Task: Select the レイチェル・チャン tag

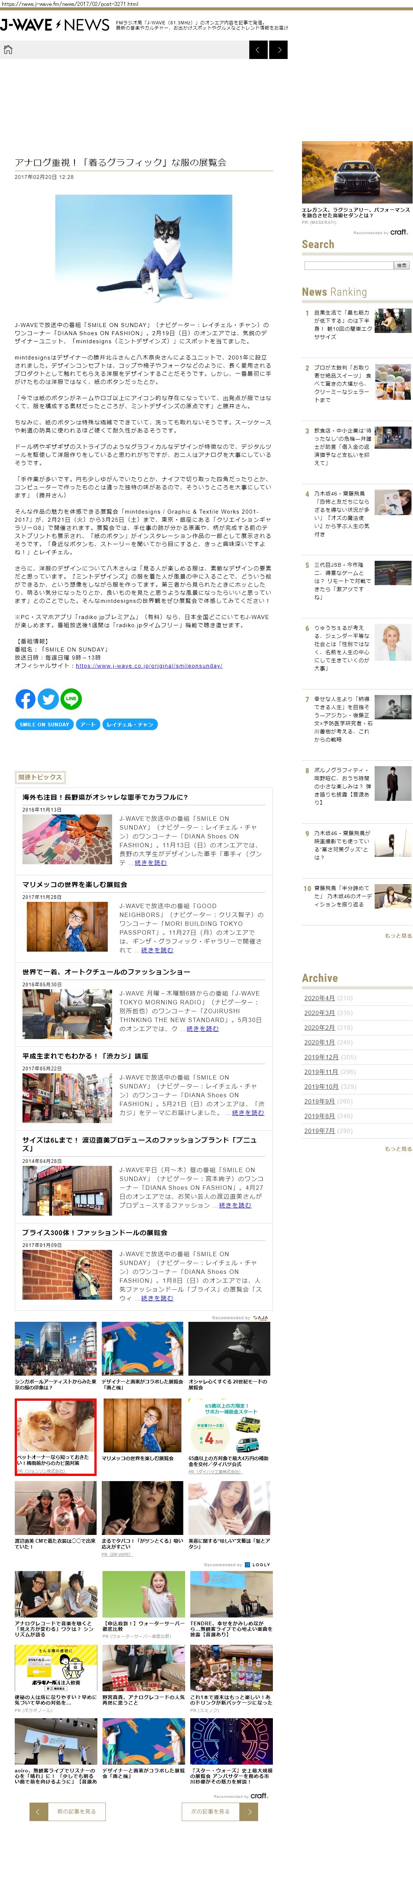Action: point(129,725)
